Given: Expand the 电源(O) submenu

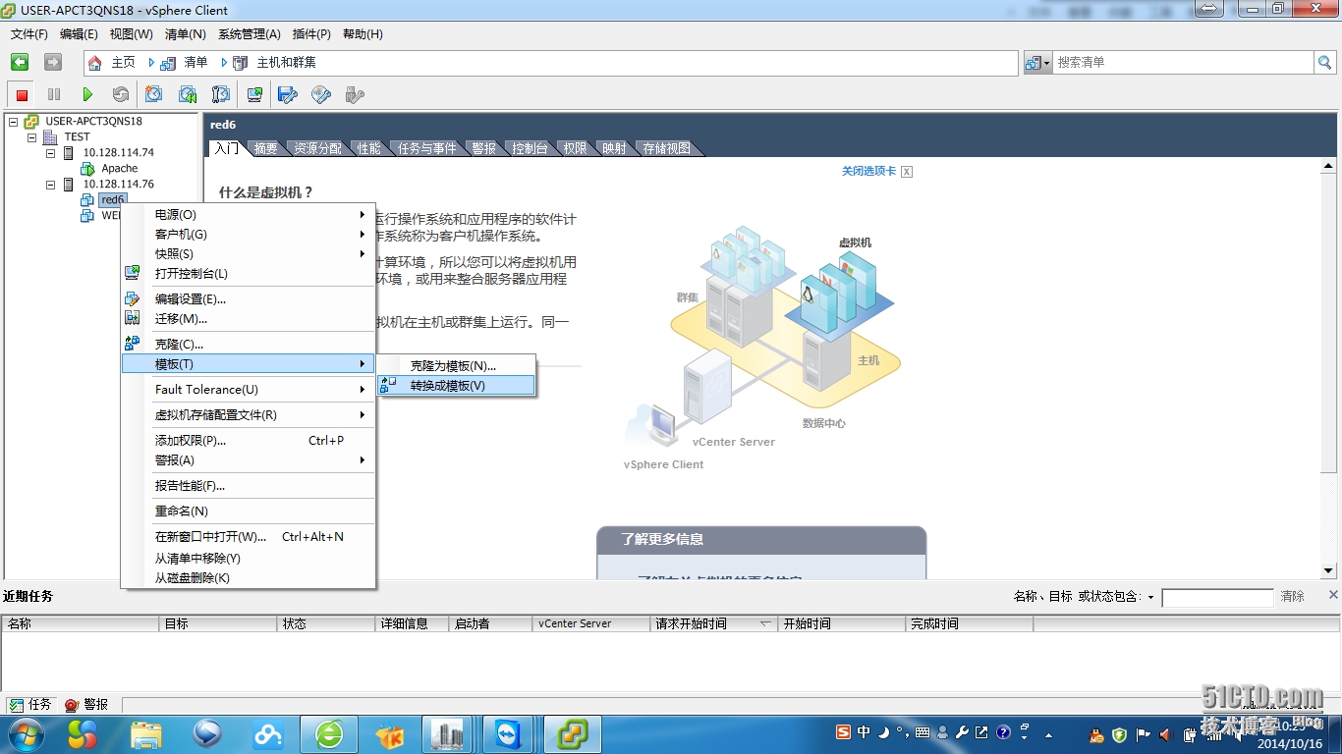Looking at the screenshot, I should click(248, 214).
